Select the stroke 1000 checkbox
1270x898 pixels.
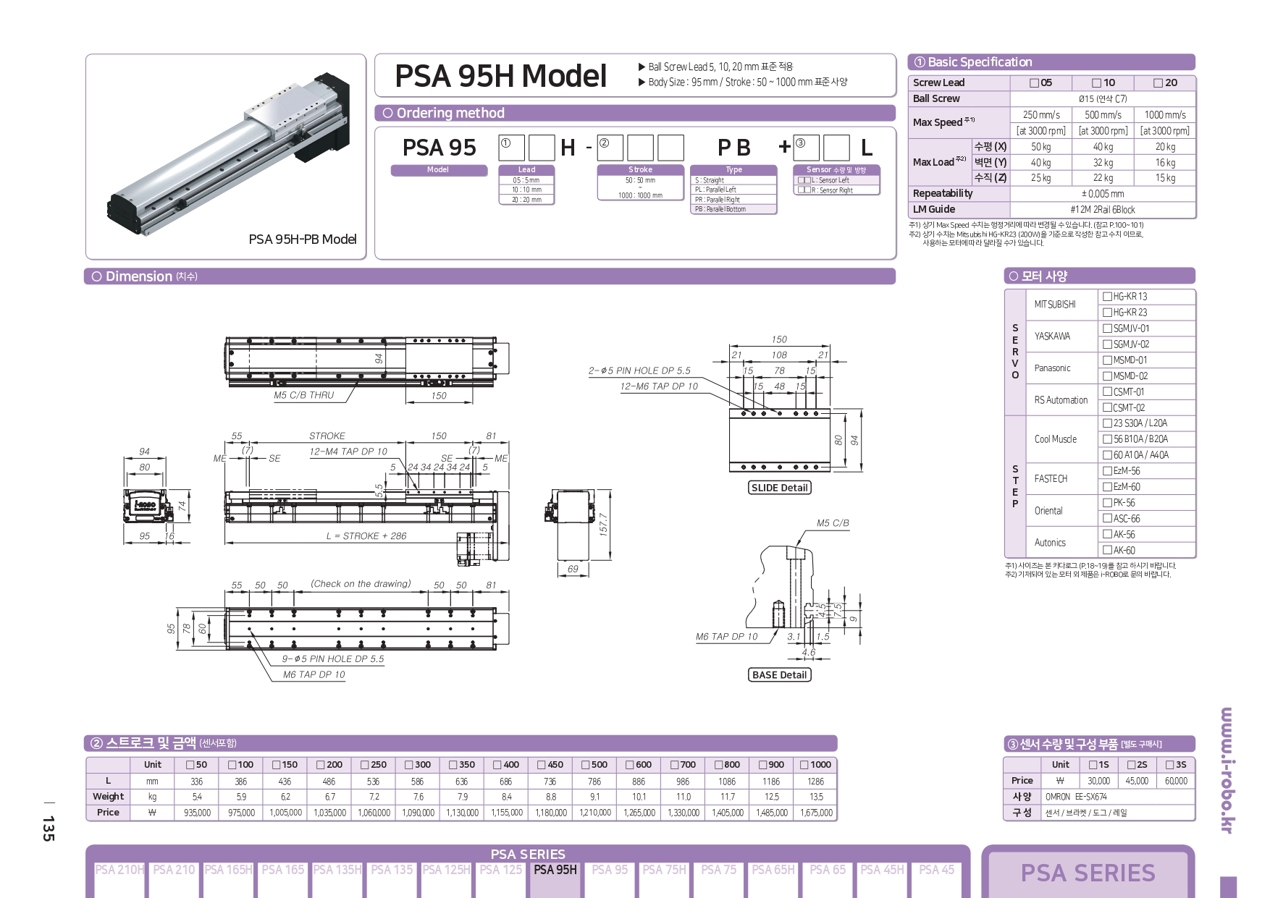tap(804, 765)
